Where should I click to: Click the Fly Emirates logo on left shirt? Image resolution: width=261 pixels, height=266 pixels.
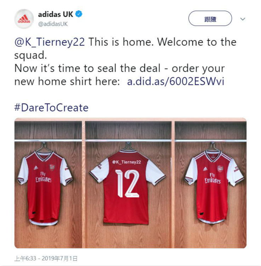(43, 177)
